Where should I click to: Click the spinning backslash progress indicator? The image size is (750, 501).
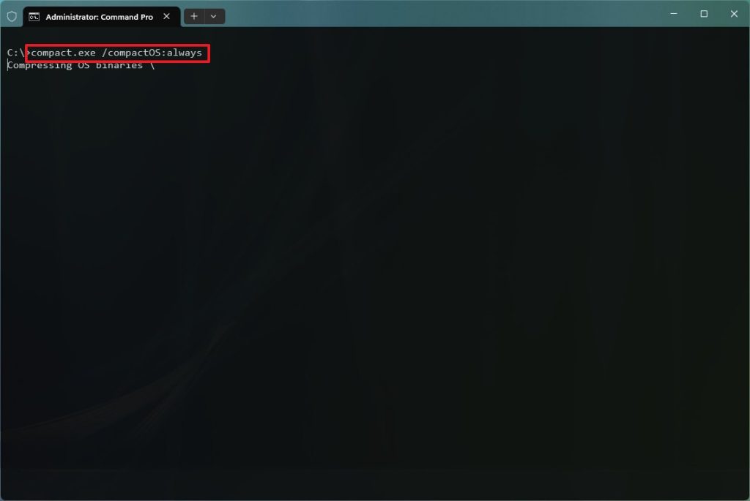pos(152,65)
